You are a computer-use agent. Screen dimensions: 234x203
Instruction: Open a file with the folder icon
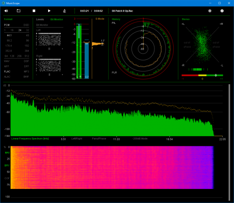tap(19, 11)
